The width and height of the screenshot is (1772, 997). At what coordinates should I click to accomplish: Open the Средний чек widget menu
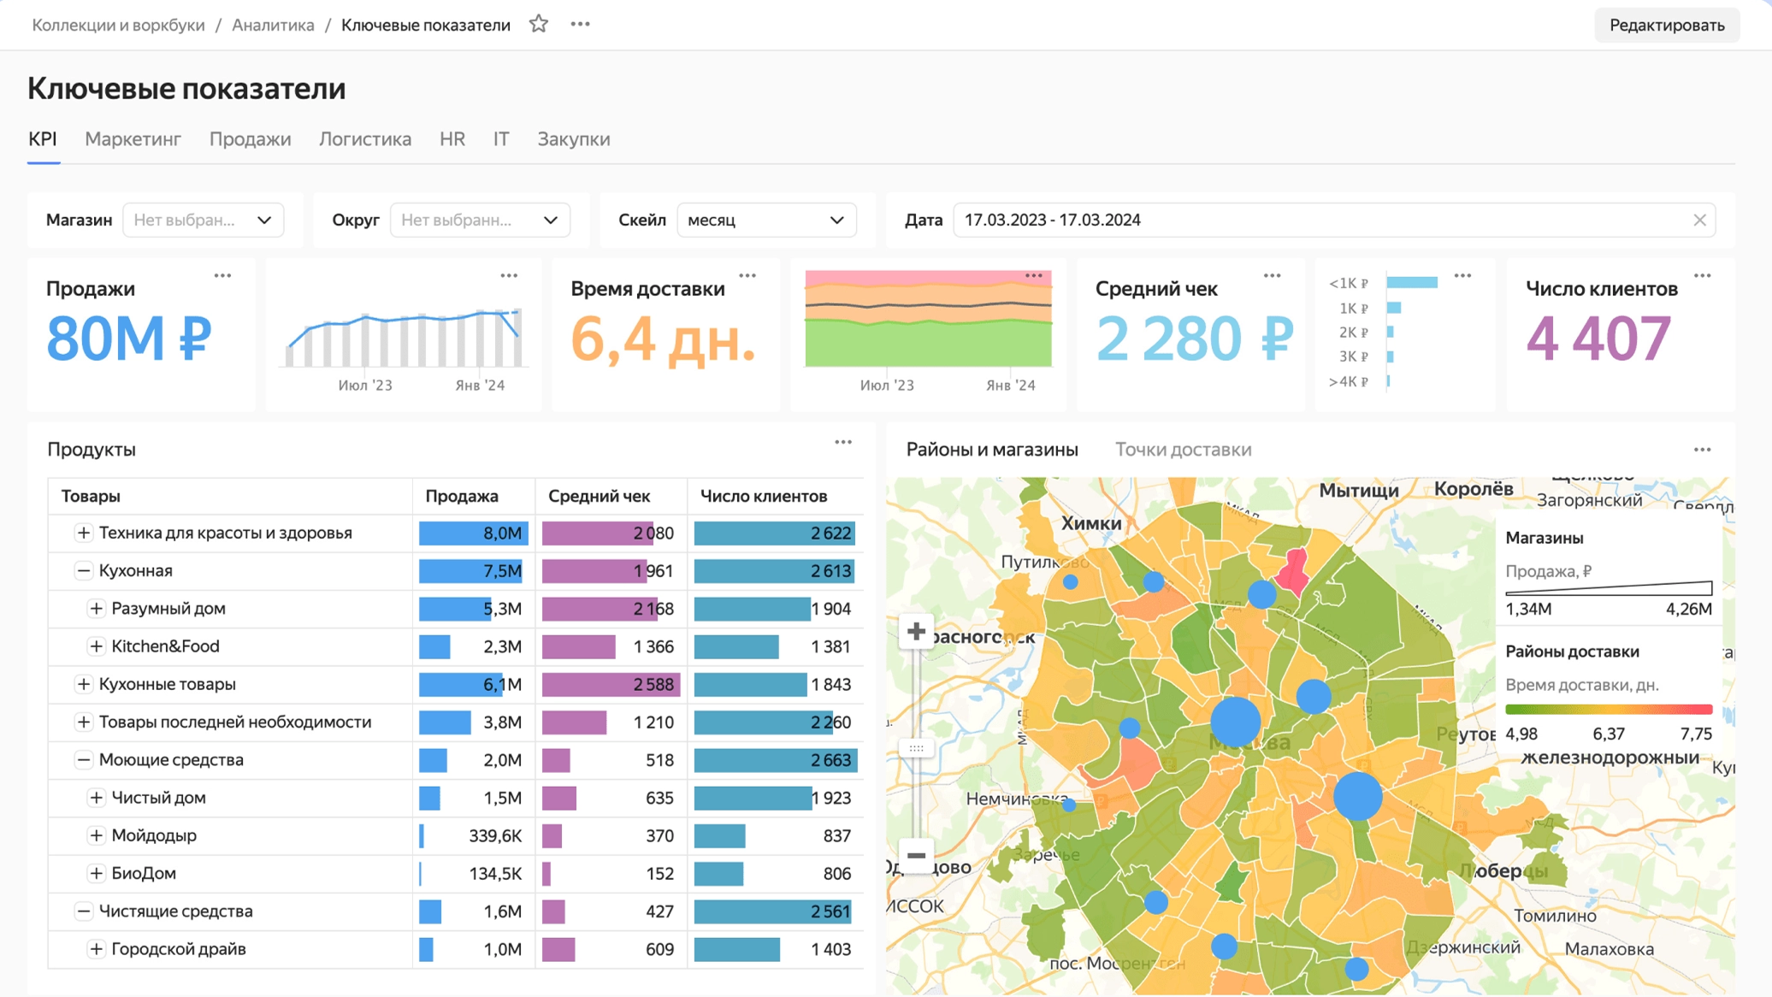[x=1272, y=274]
